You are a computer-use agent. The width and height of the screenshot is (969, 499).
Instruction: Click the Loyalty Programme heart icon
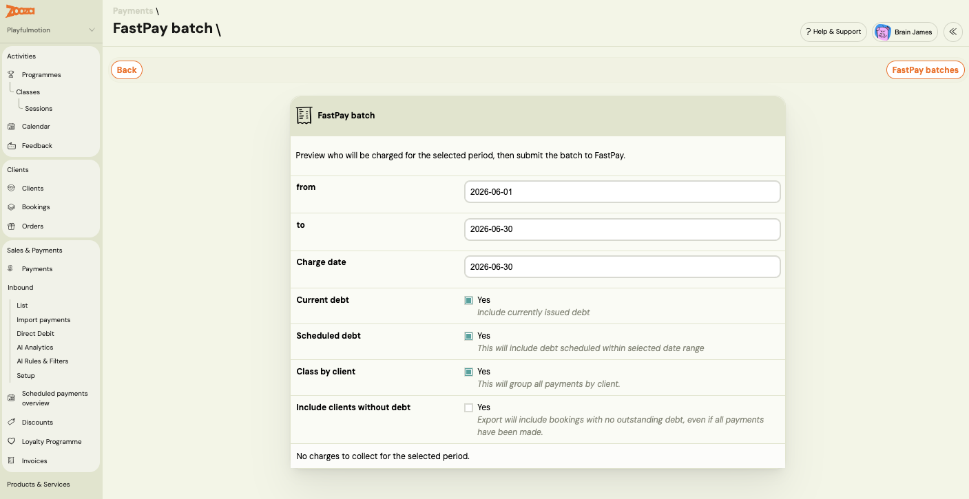coord(11,441)
